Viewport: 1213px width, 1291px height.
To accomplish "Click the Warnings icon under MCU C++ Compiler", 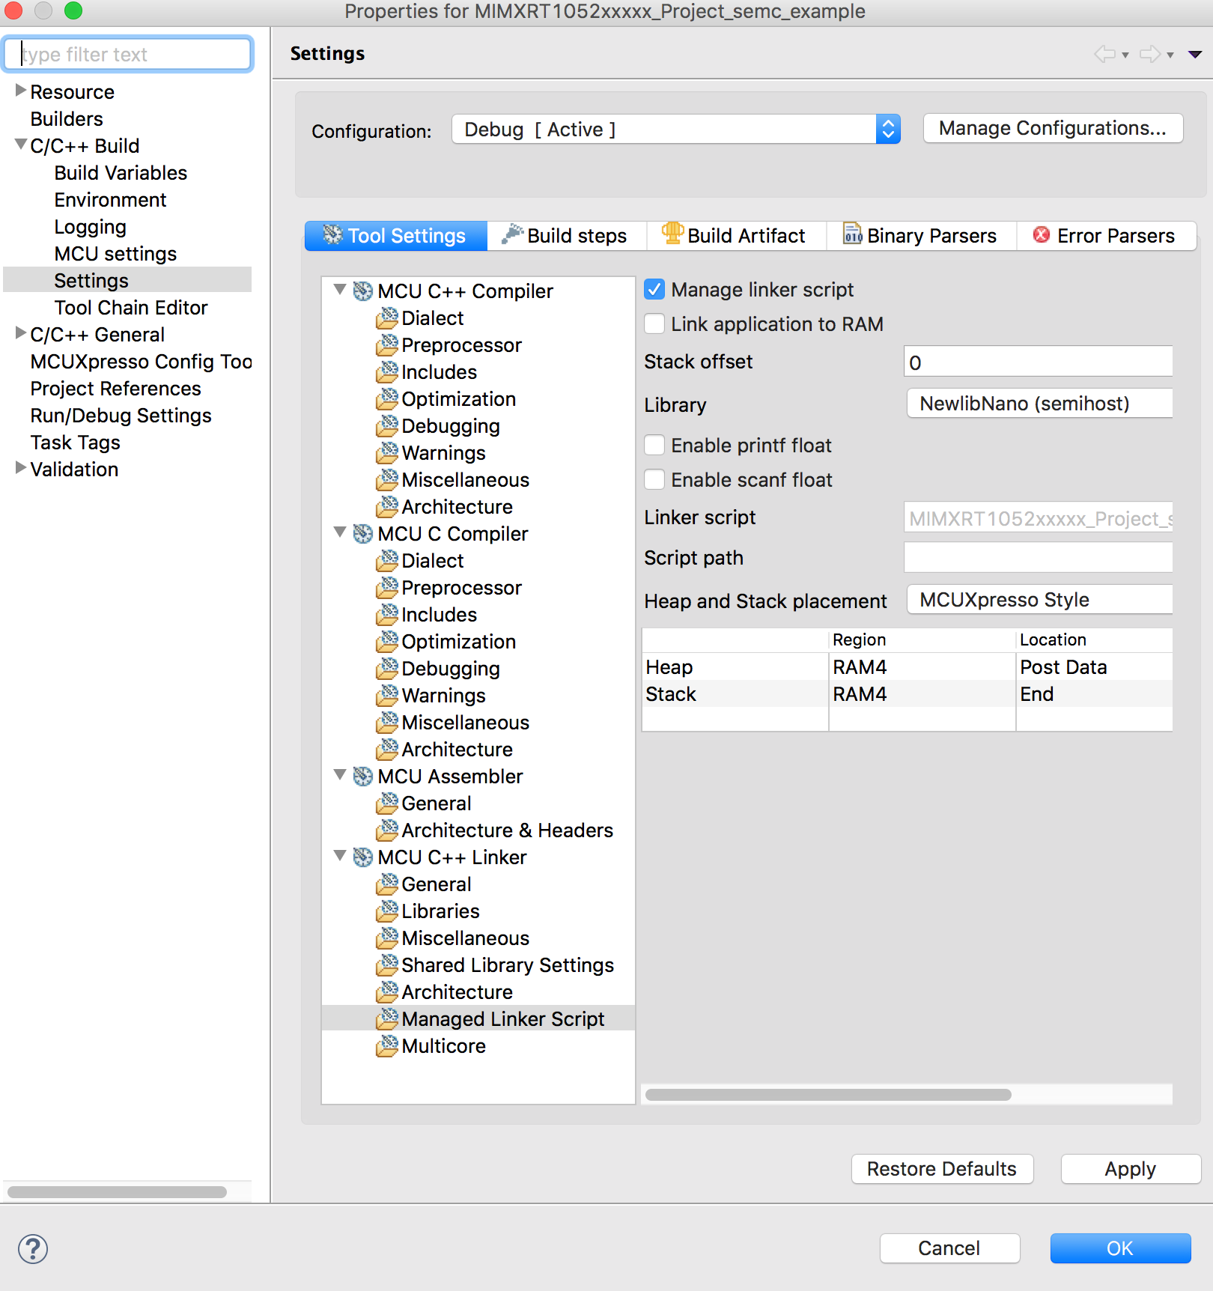I will pos(387,452).
